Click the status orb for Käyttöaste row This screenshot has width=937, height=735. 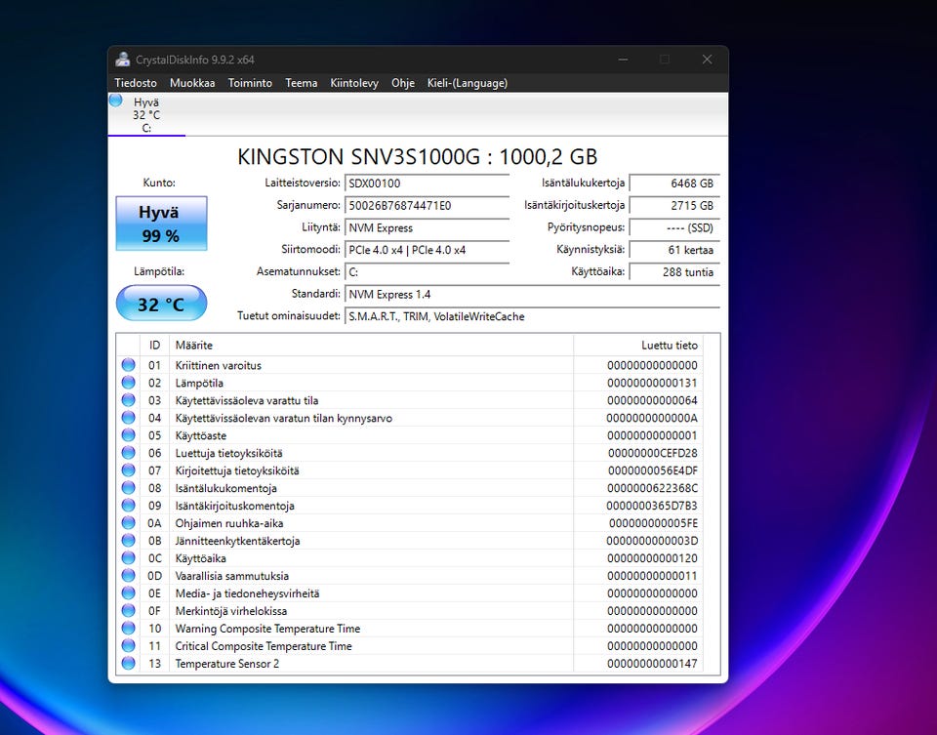click(x=128, y=435)
